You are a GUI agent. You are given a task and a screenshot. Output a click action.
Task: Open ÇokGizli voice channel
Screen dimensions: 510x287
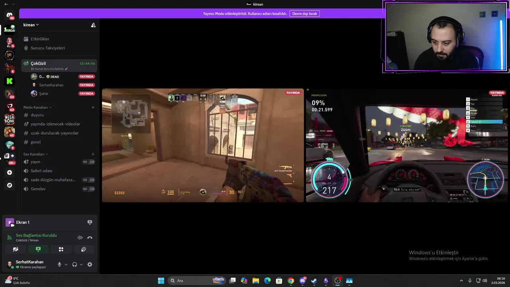coord(59,65)
